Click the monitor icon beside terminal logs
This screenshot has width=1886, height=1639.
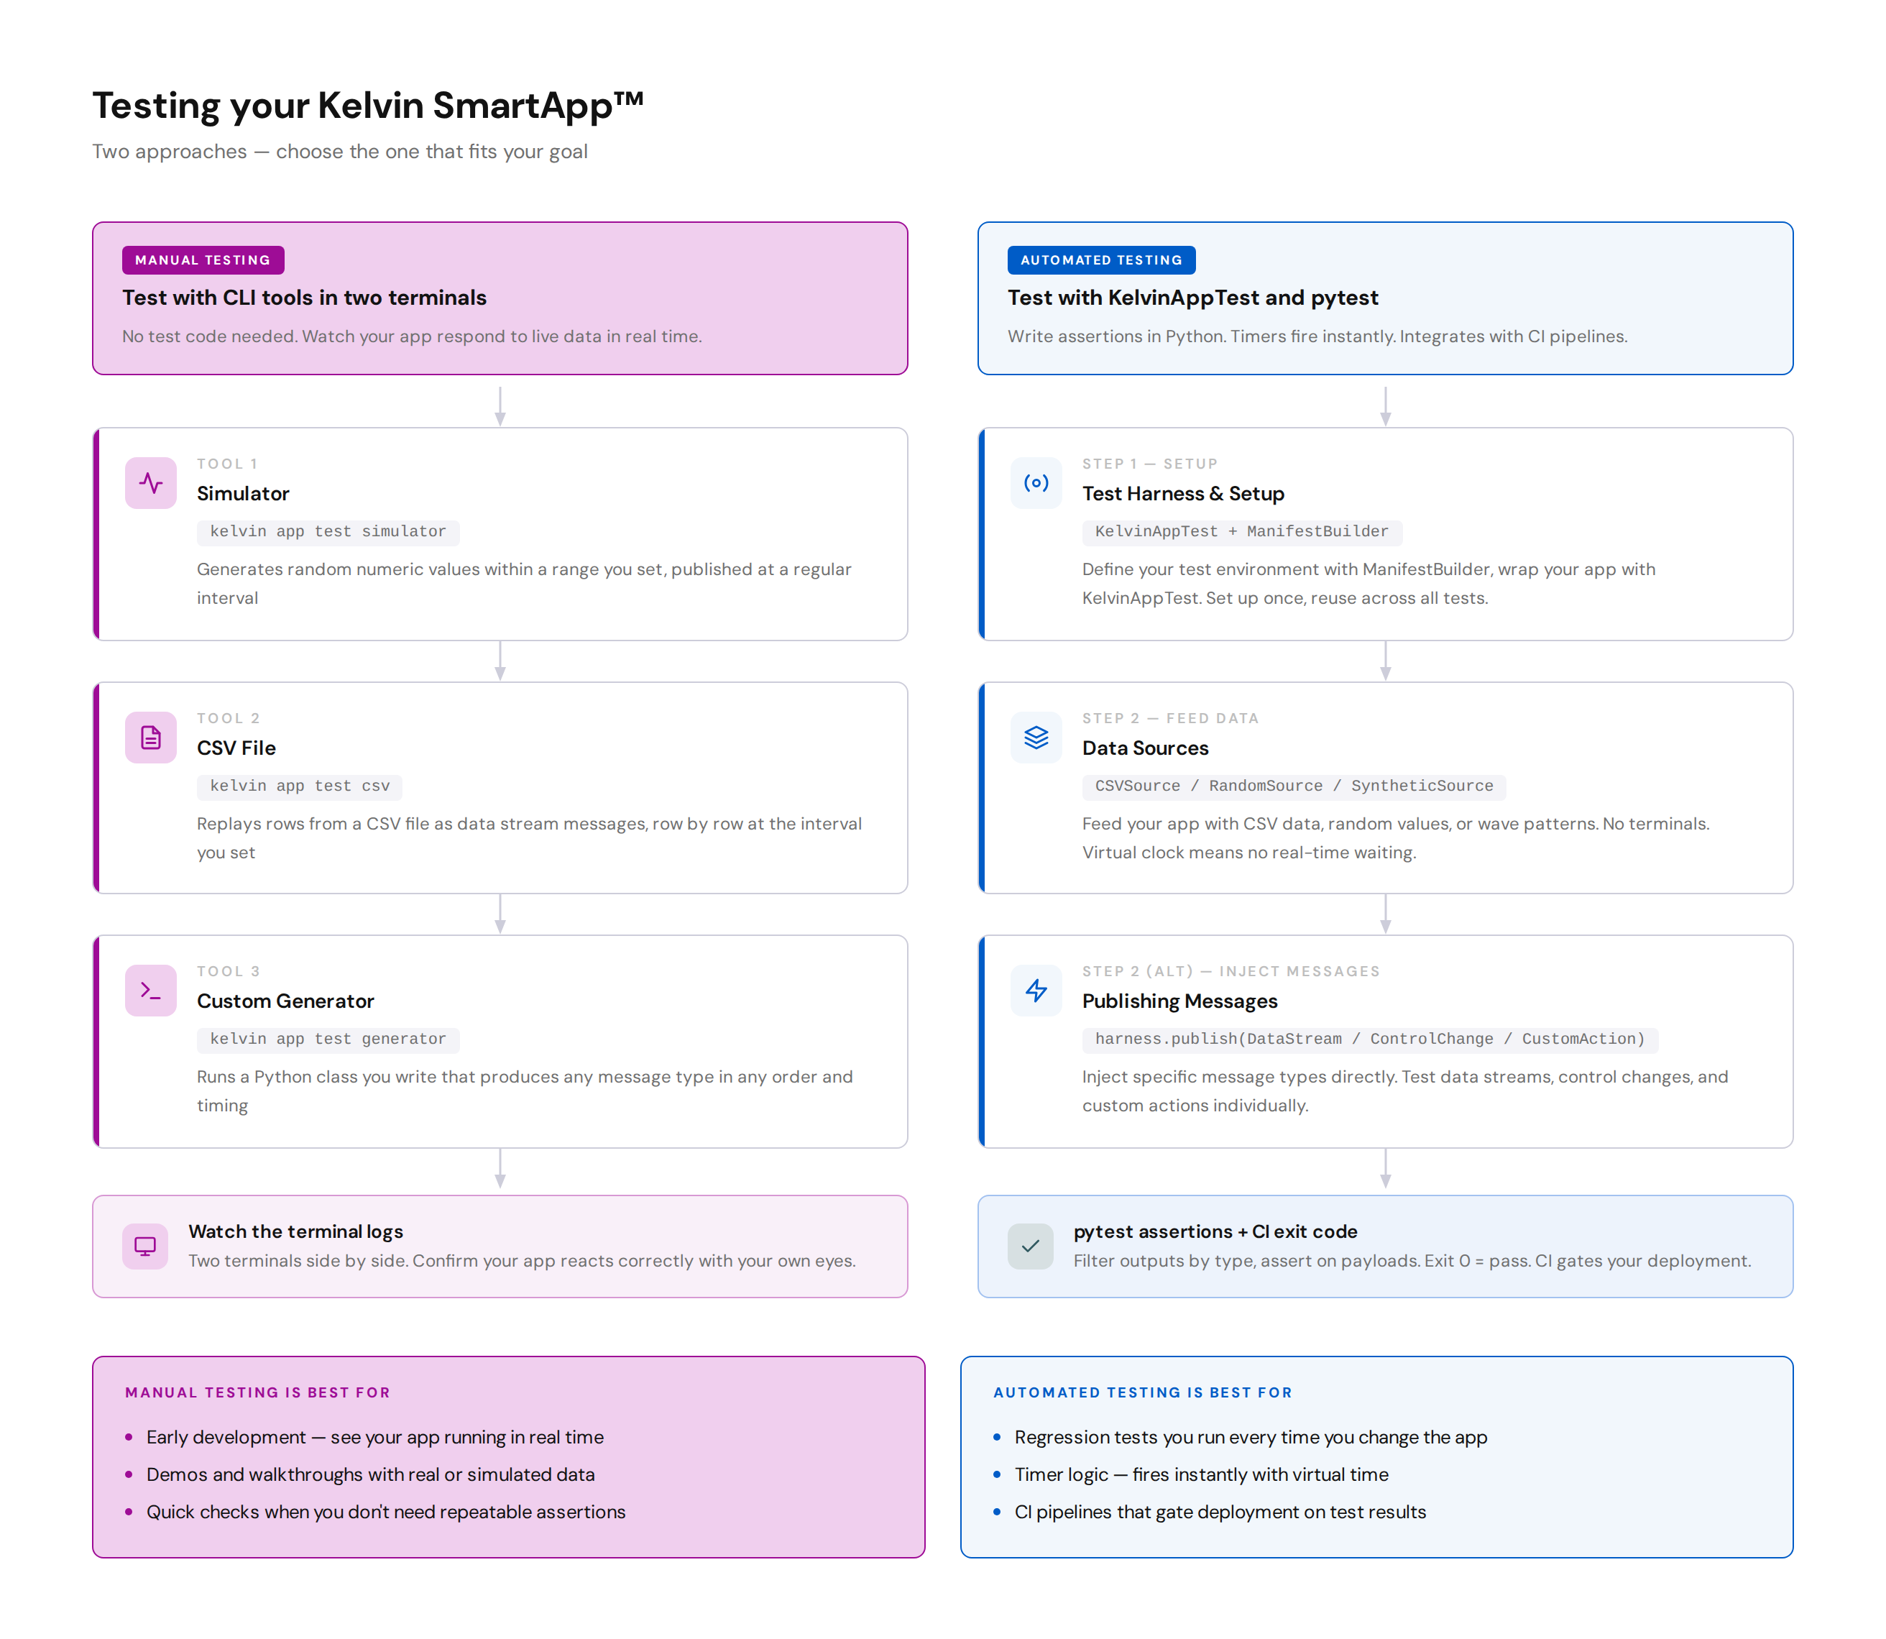point(145,1246)
